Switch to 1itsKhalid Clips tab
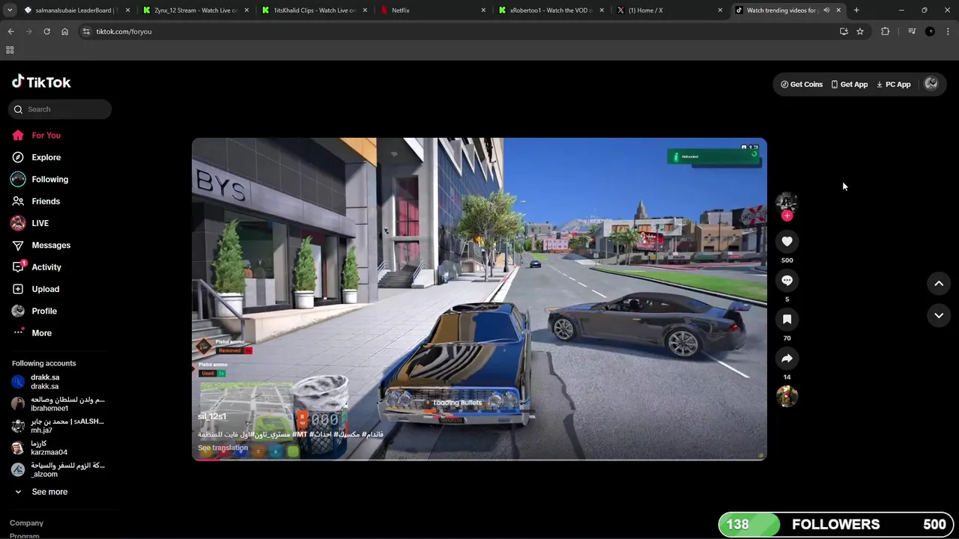This screenshot has width=959, height=539. (x=315, y=10)
